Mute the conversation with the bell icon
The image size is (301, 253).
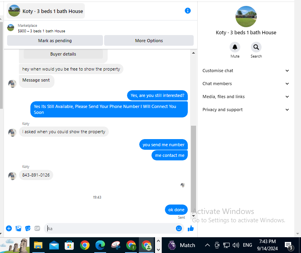235,47
